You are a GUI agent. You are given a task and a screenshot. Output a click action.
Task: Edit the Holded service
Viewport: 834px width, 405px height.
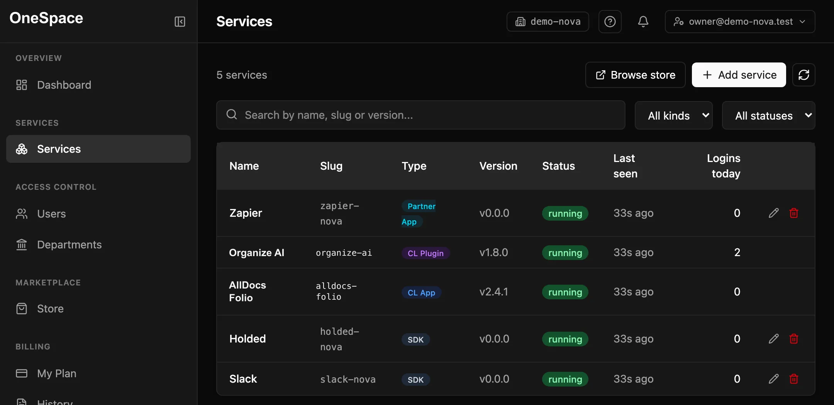click(774, 339)
